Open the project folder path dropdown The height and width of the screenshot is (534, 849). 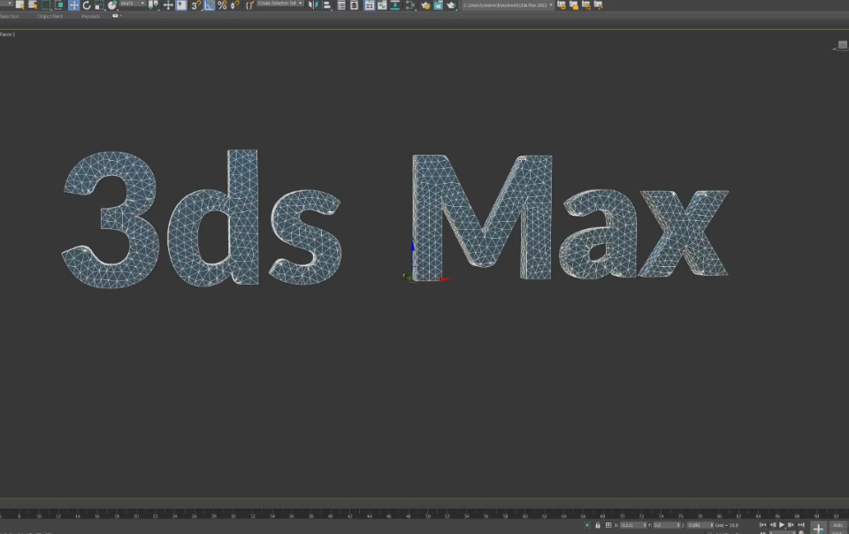[508, 5]
